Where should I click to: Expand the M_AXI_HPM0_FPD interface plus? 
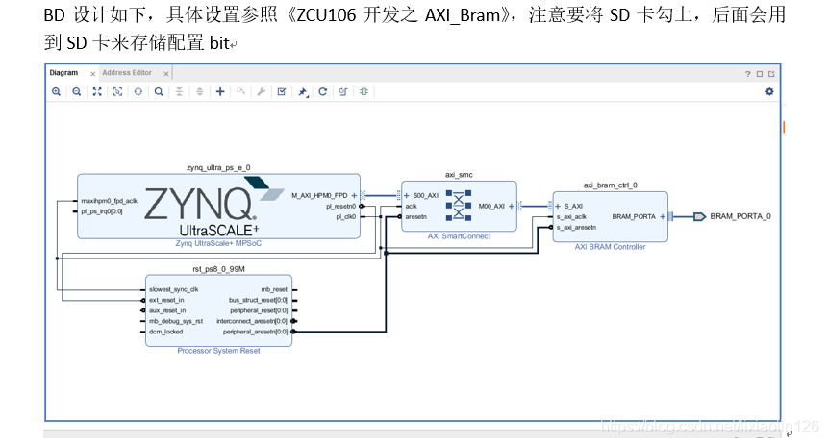click(354, 195)
